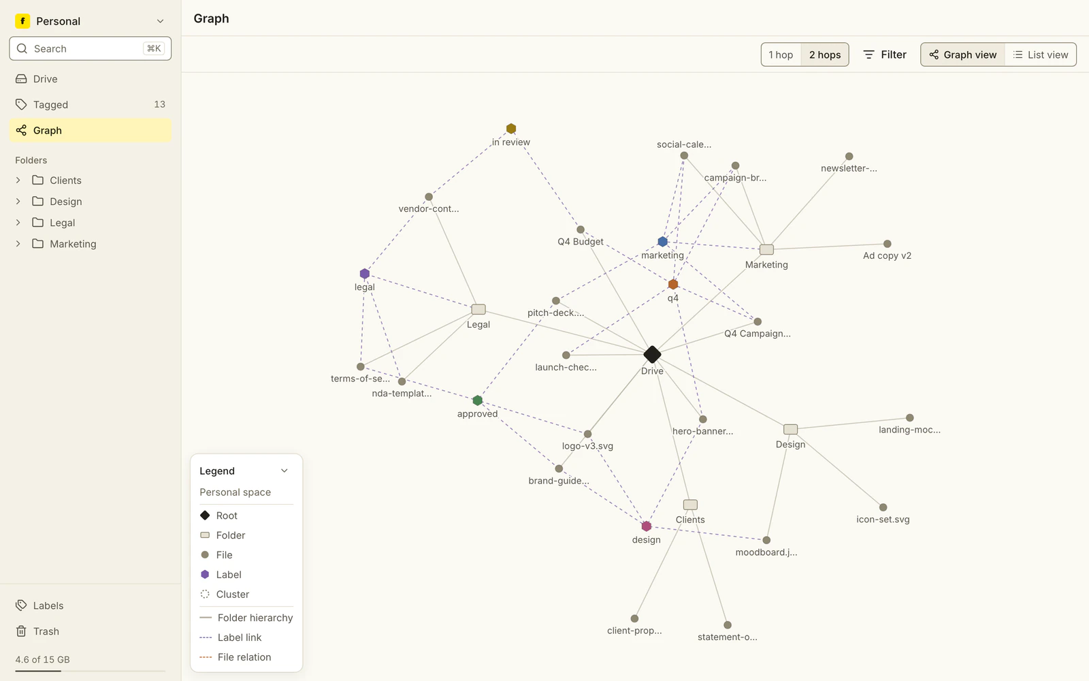Open the Filter options

click(885, 54)
